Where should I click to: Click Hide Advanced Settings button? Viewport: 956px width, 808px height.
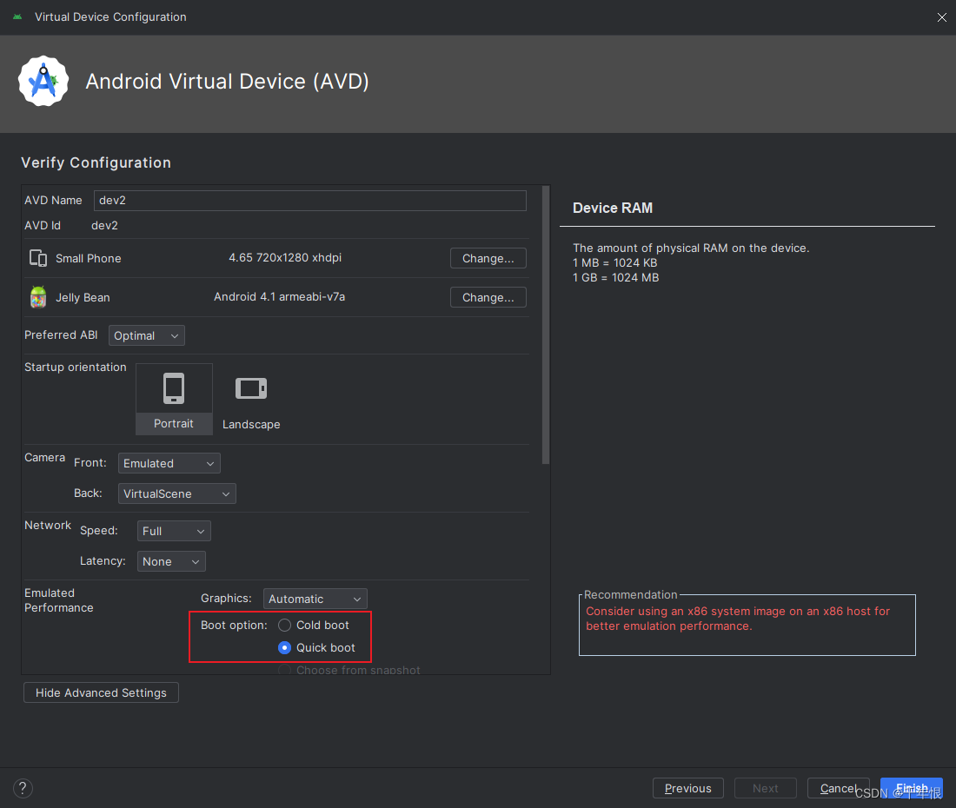pos(101,692)
